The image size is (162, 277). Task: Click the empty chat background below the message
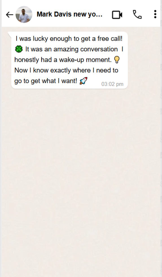tap(81, 177)
